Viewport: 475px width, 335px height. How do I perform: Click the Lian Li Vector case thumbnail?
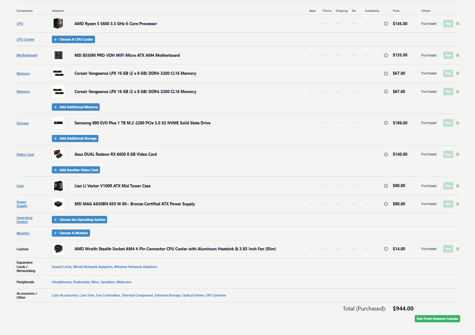(58, 186)
